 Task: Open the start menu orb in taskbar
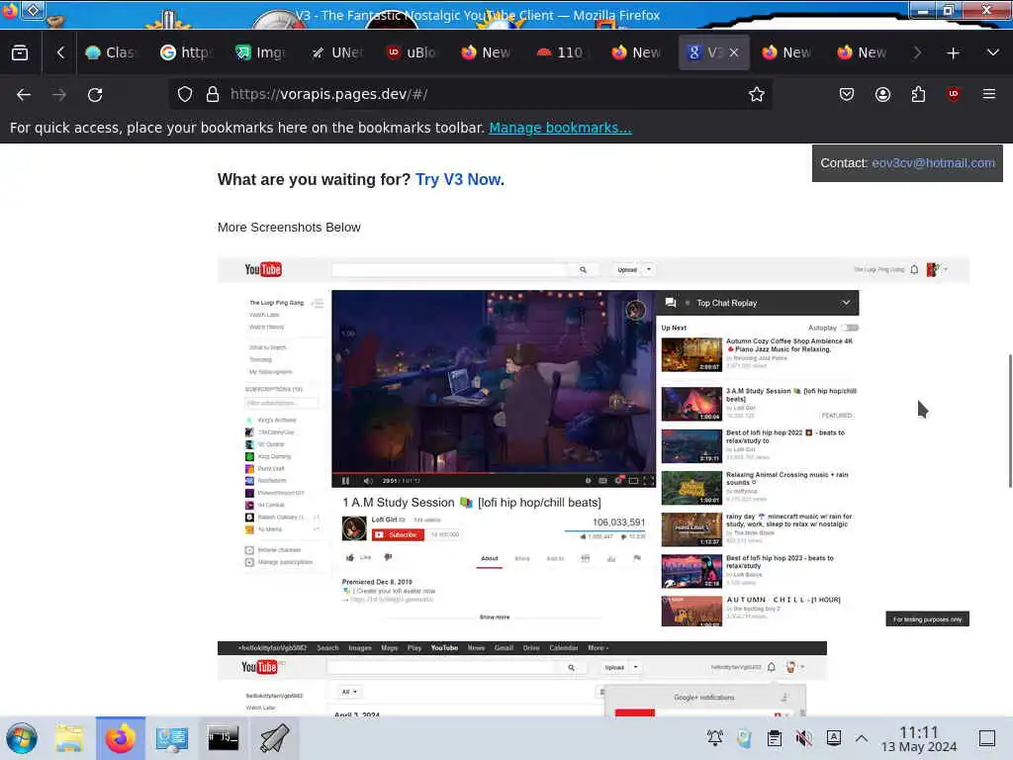[22, 738]
